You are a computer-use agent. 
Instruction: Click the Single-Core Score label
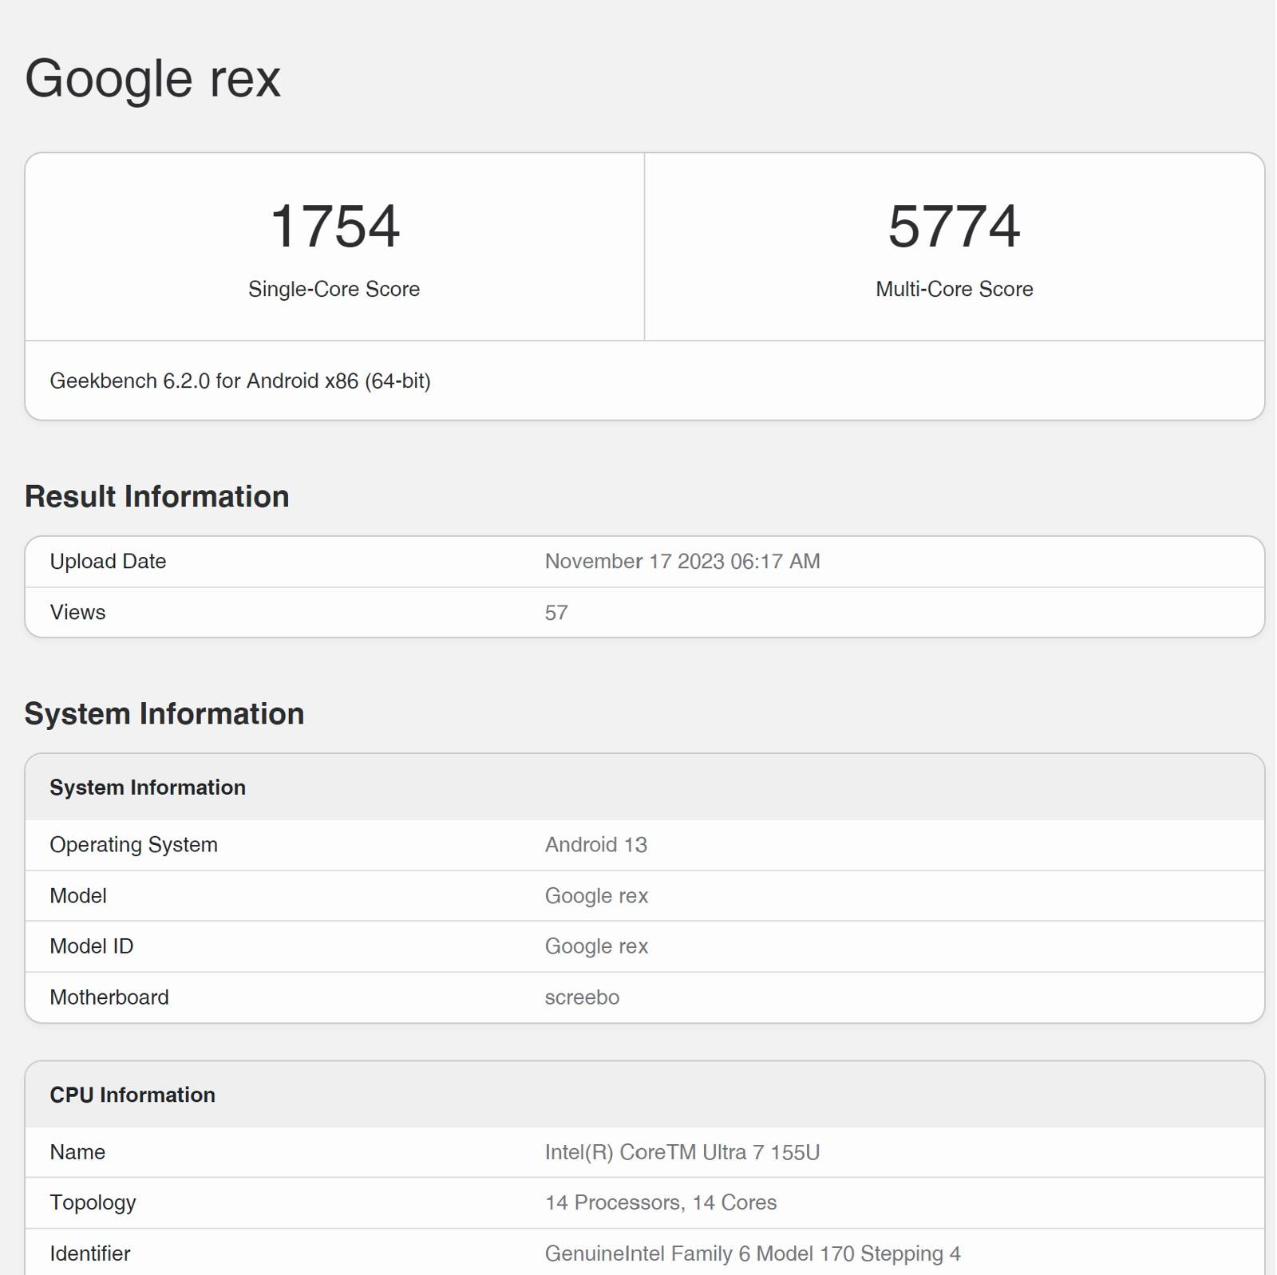coord(334,289)
